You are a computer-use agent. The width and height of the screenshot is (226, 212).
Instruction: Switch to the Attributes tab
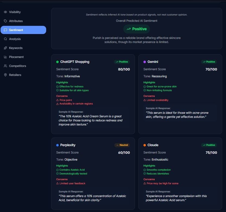(23, 21)
